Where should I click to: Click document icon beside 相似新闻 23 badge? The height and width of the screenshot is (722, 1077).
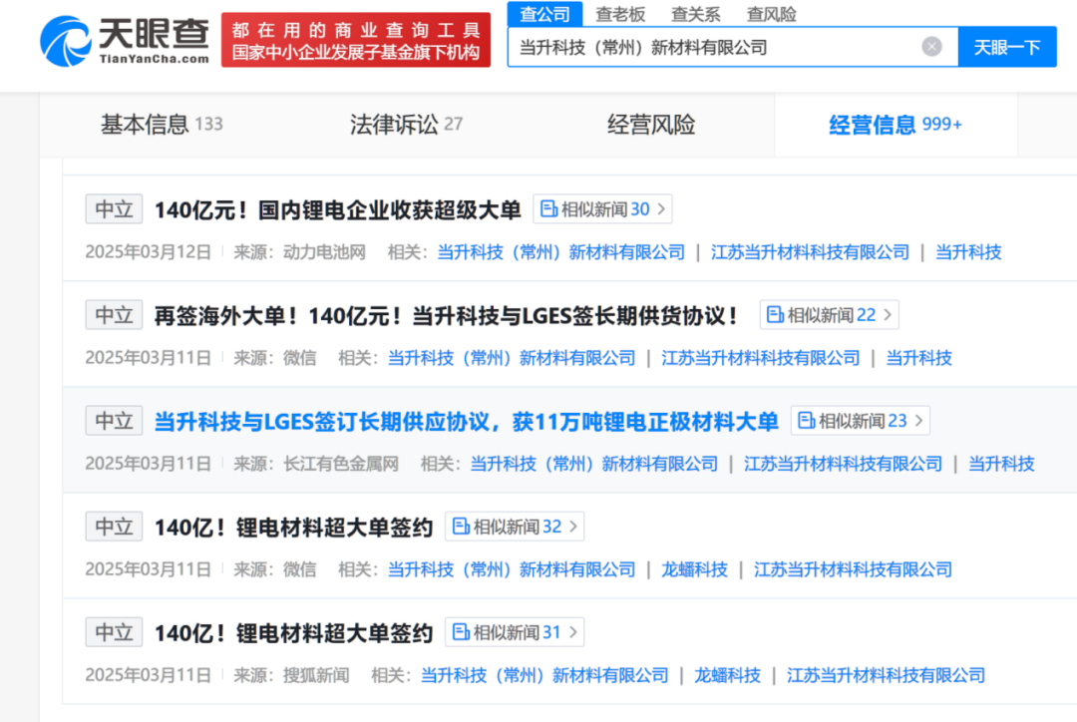(806, 420)
